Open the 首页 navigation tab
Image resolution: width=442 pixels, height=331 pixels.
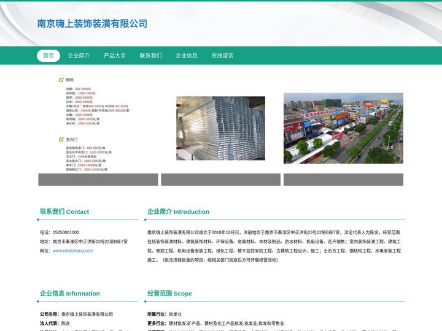pyautogui.click(x=48, y=55)
